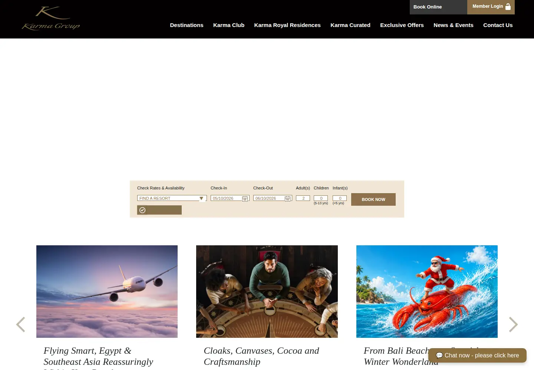534x370 pixels.
Task: Open the Find a Resort dropdown
Action: coord(172,198)
